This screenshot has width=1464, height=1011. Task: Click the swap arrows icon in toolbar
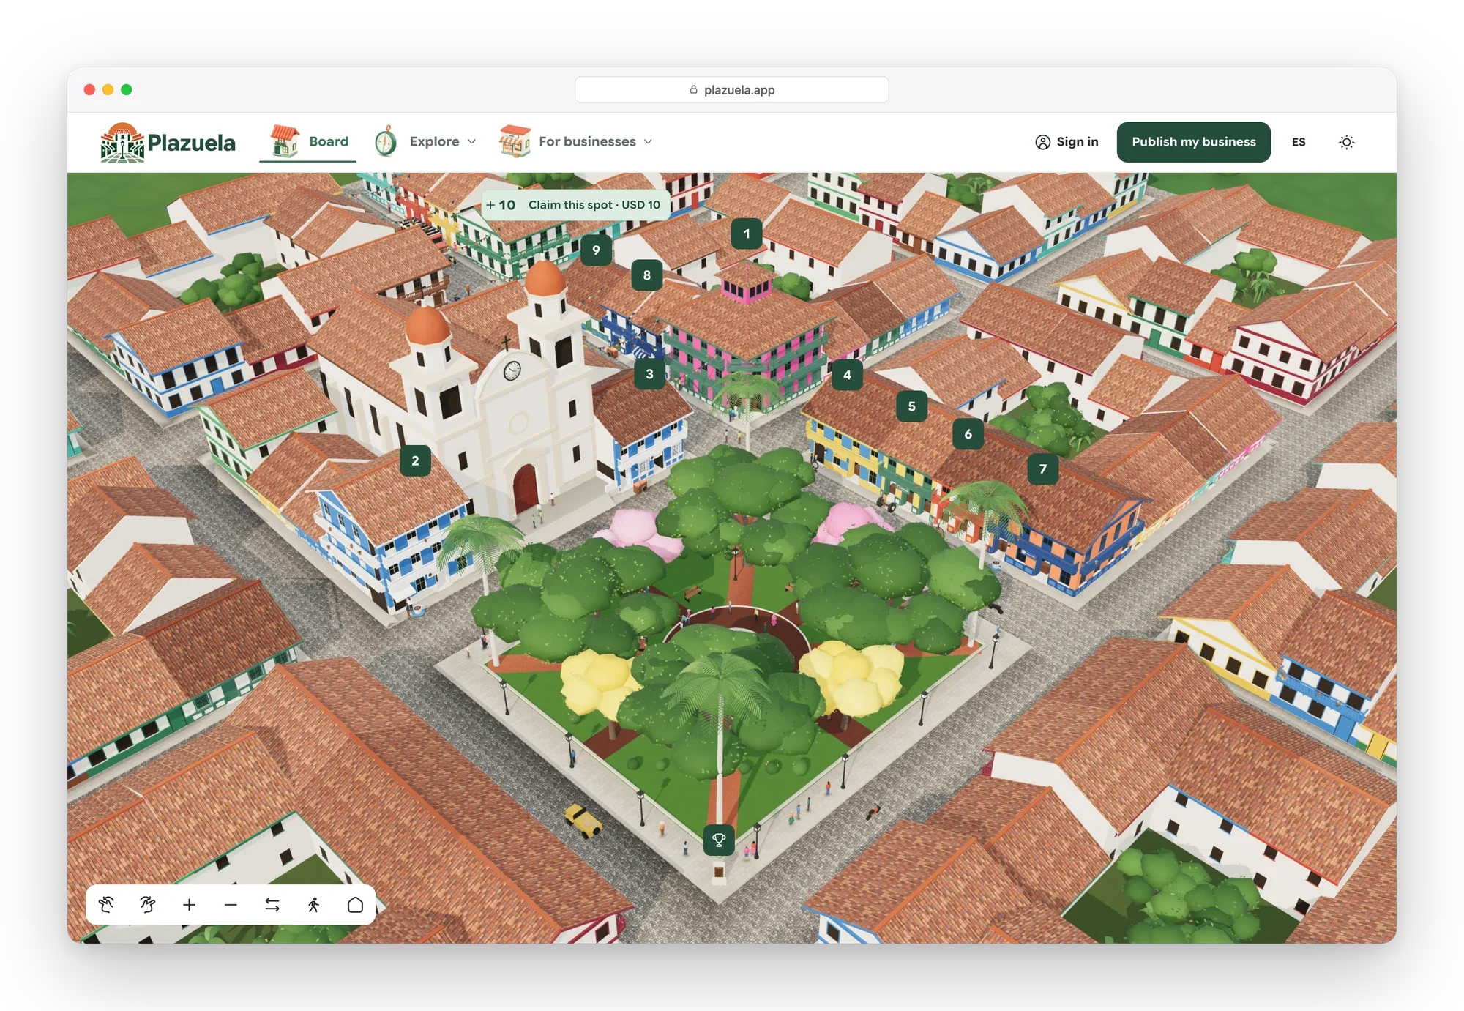[x=272, y=905]
